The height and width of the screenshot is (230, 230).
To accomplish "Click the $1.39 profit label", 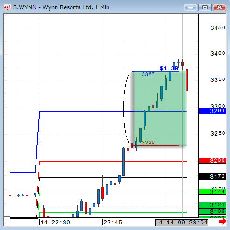I will point(169,68).
